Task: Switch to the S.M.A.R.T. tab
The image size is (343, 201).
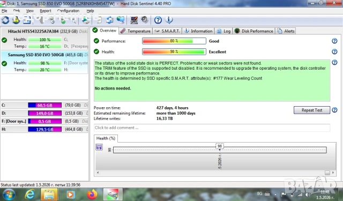Action: [x=167, y=31]
